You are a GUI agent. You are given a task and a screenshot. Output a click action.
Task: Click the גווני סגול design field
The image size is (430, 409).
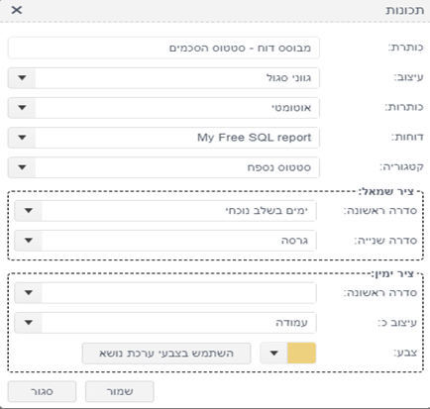click(177, 78)
